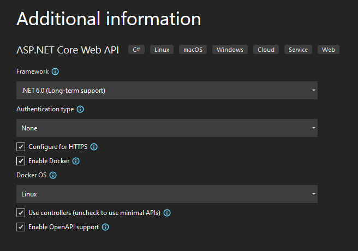Open the Authentication type None dropdown
This screenshot has width=358, height=251.
(x=167, y=128)
